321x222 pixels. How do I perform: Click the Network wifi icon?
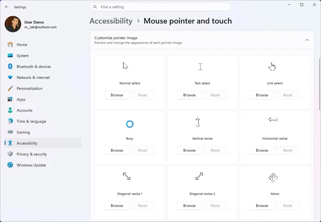click(10, 77)
